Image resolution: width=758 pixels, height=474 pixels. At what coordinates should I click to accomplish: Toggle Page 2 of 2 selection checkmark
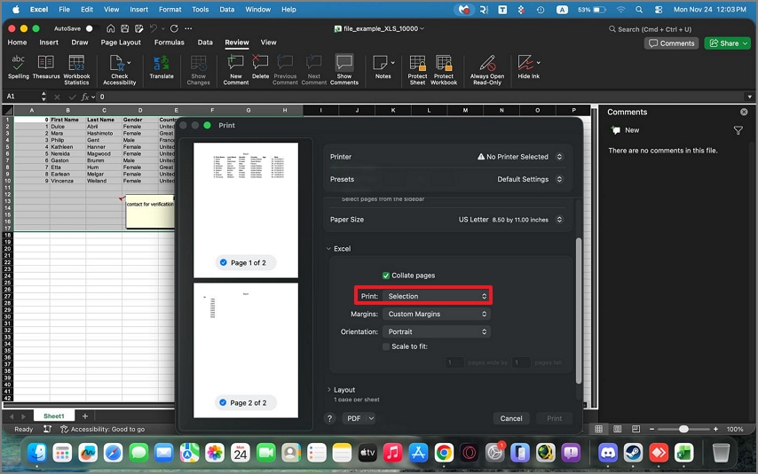pos(223,402)
